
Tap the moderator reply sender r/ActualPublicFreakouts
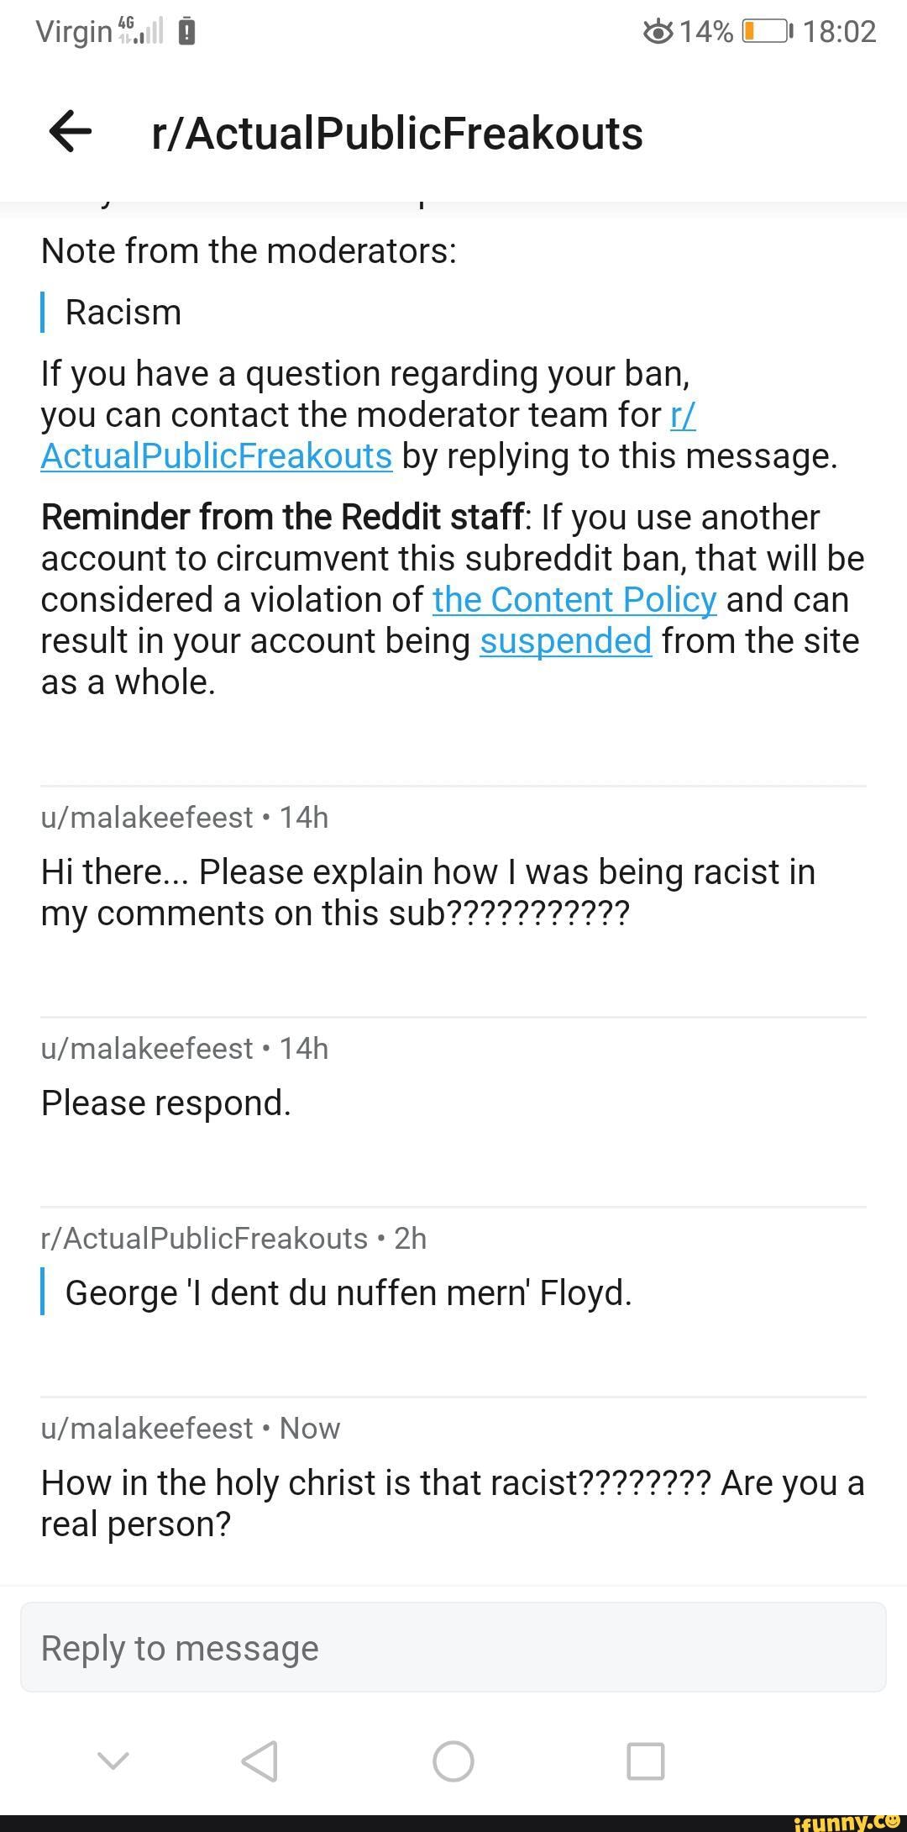coord(204,1238)
